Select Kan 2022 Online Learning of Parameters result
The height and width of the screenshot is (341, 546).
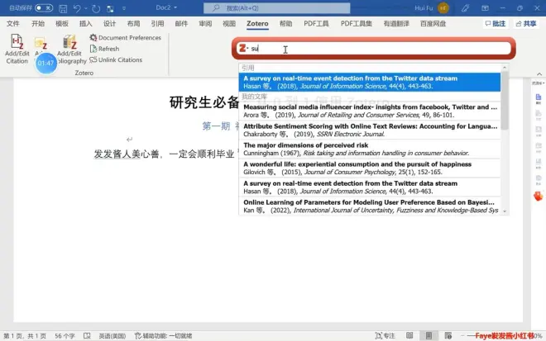click(370, 206)
